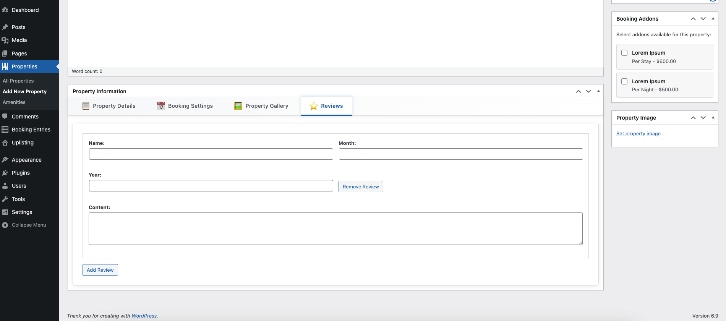Click the Users person icon
The image size is (726, 321).
[x=5, y=186]
